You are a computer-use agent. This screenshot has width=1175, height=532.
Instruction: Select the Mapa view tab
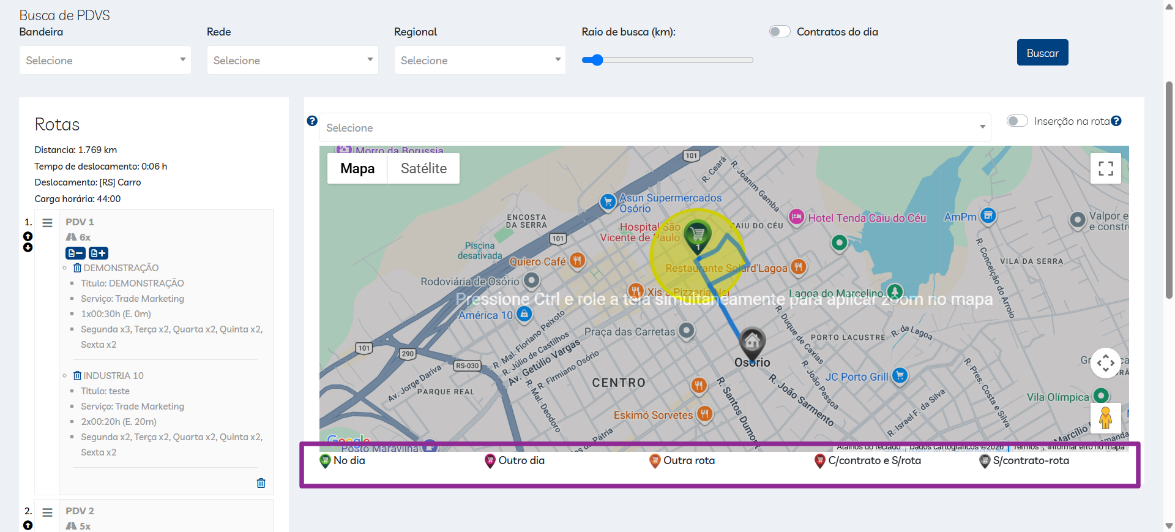(x=357, y=168)
